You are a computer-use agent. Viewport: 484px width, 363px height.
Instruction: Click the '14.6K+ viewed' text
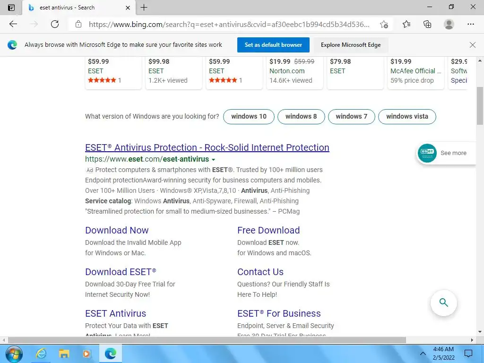[291, 80]
